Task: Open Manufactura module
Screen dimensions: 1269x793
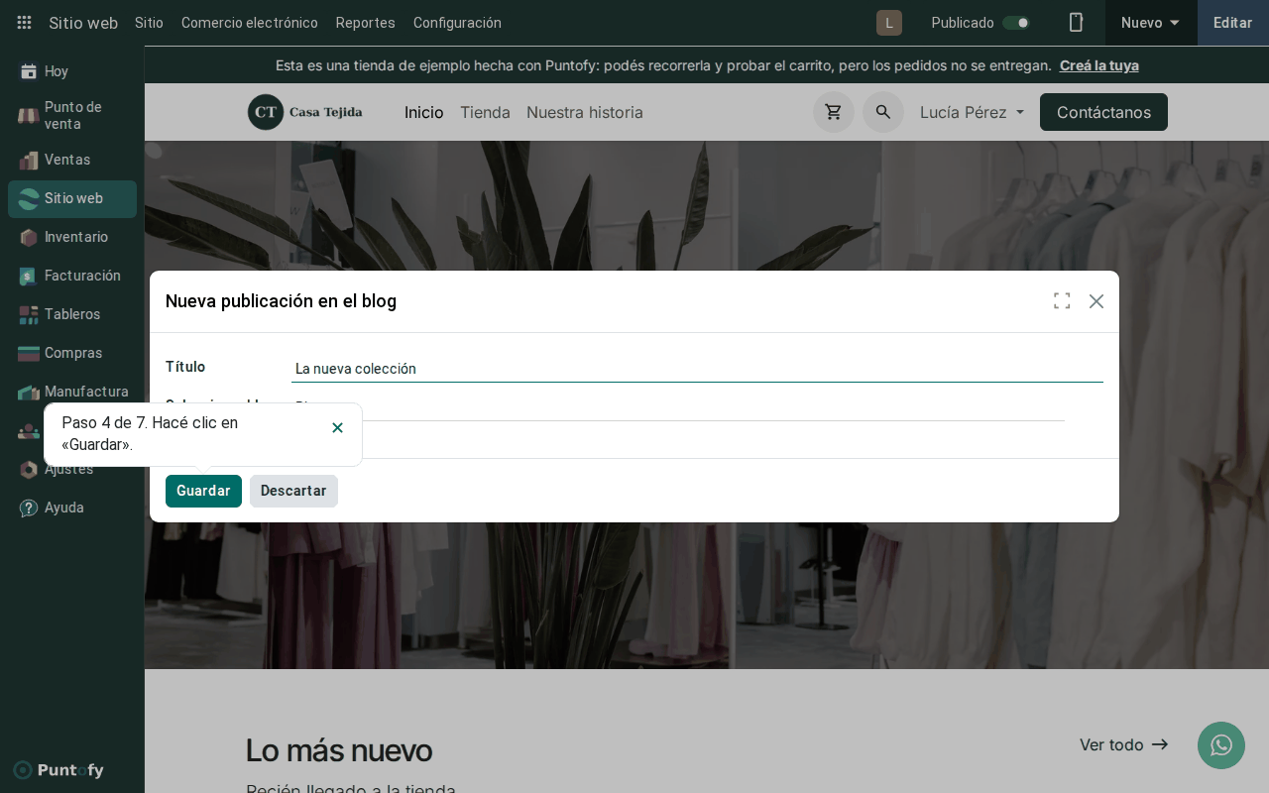Action: point(72,392)
